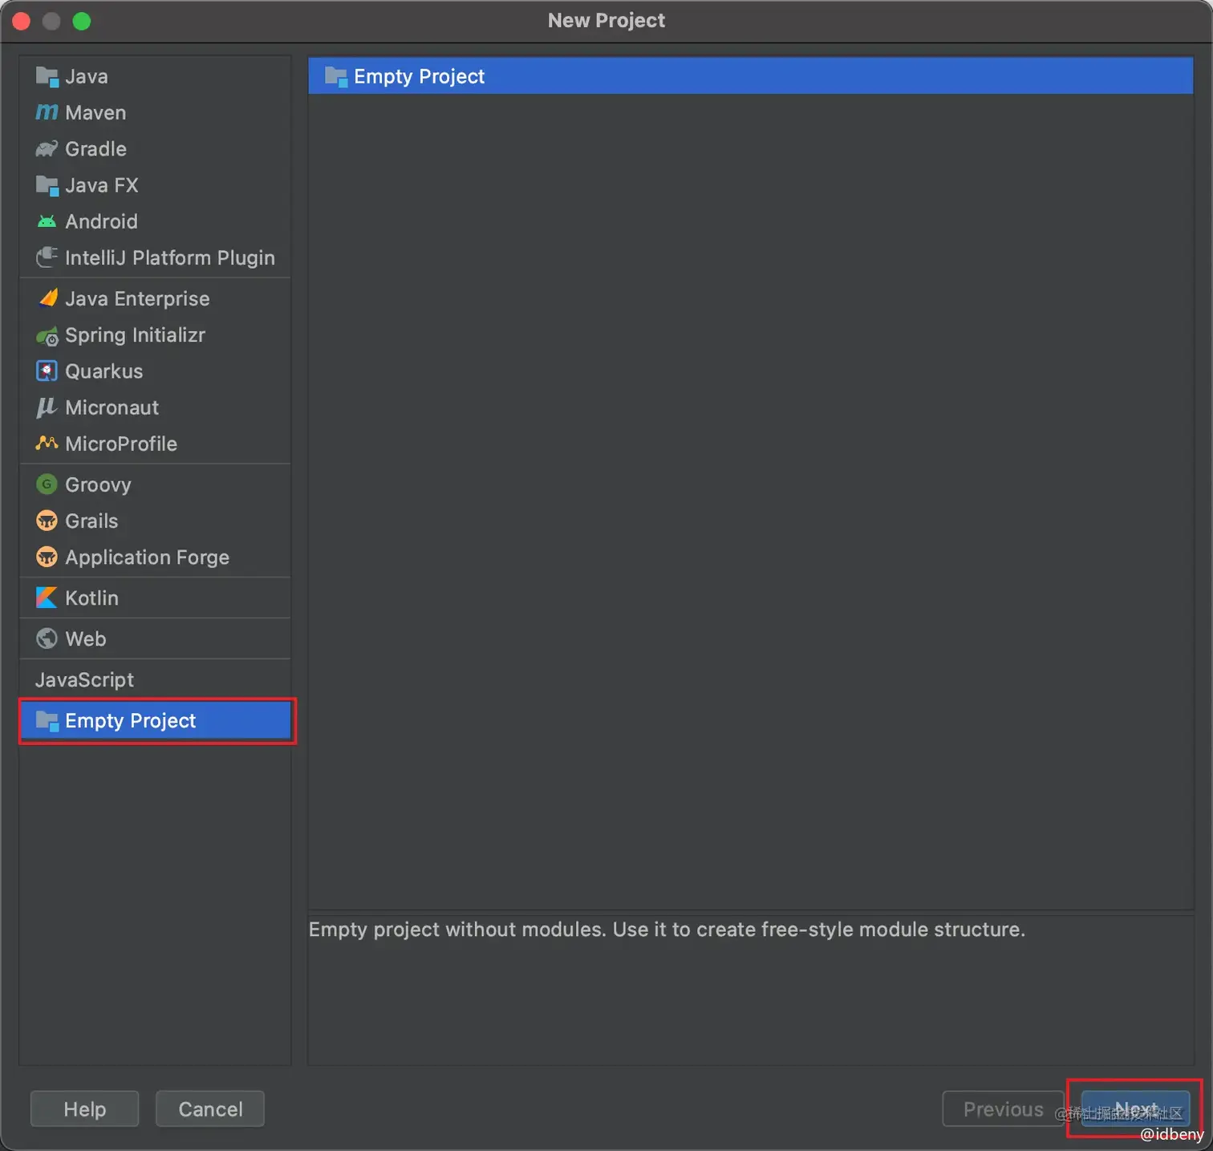Click the MicroProfile icon

[x=47, y=443]
